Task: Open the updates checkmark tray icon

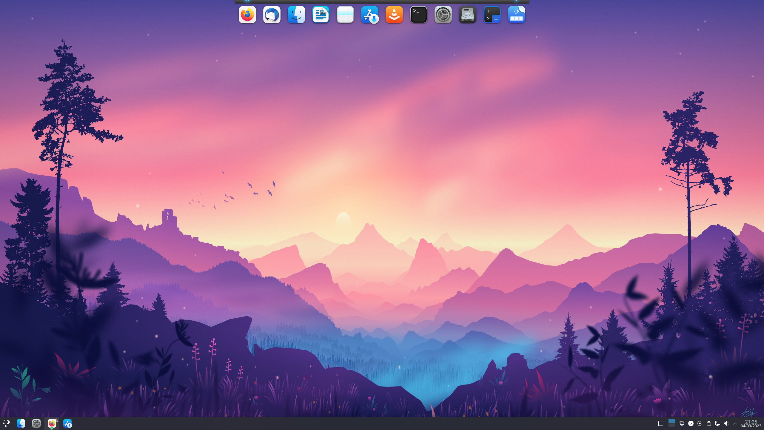Action: pyautogui.click(x=691, y=423)
